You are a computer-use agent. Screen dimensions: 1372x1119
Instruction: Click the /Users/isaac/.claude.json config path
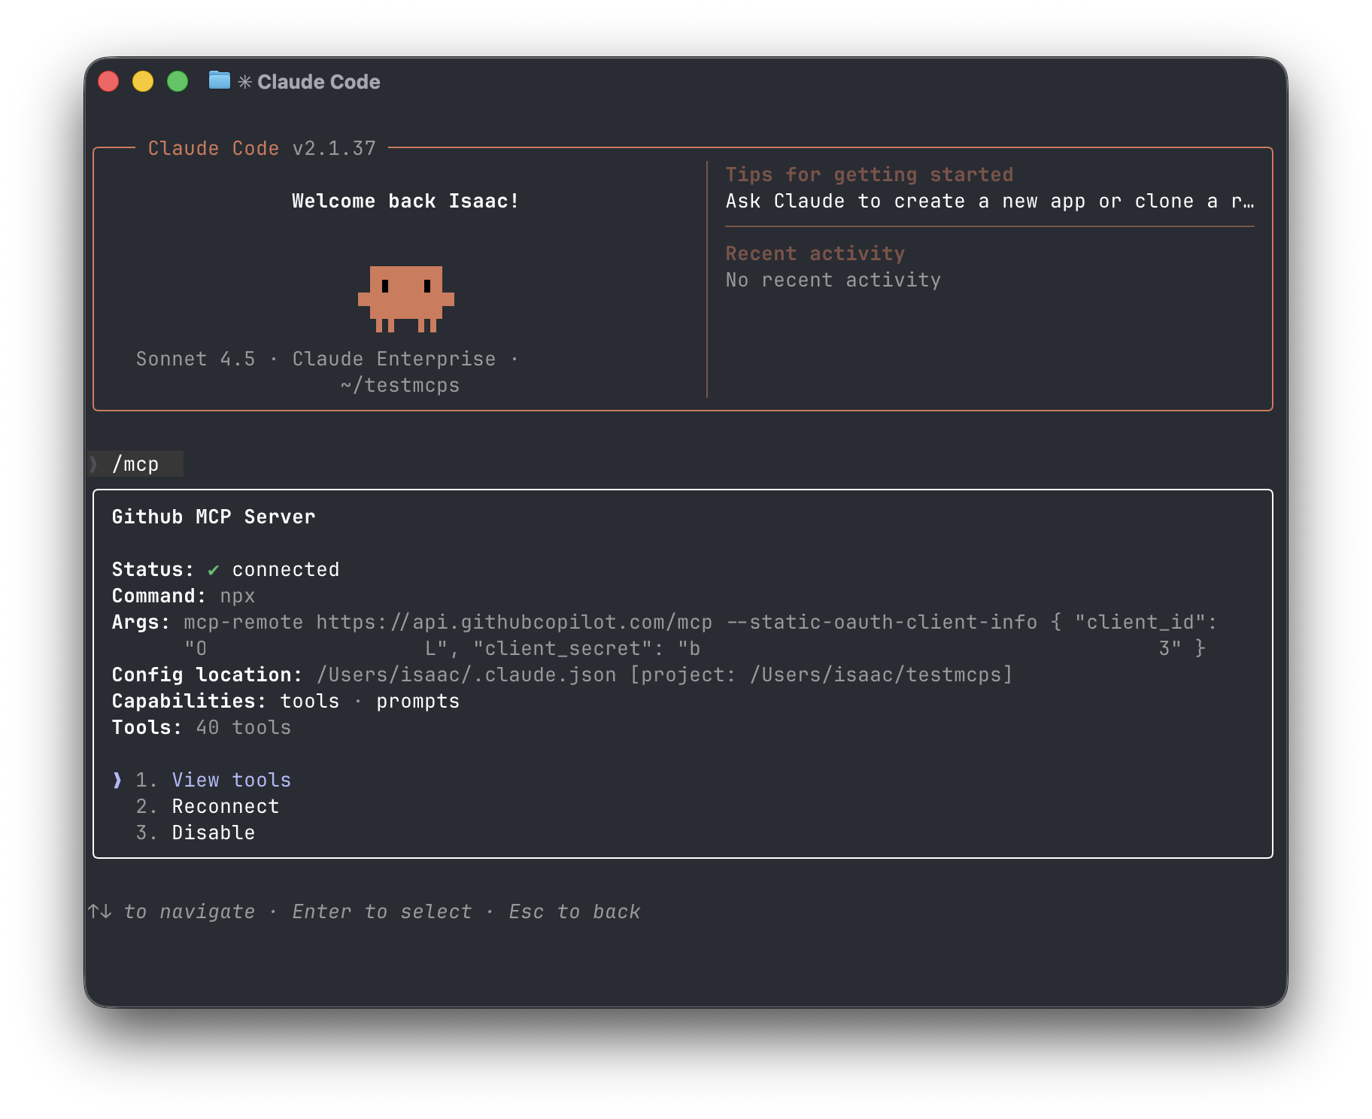pyautogui.click(x=466, y=675)
